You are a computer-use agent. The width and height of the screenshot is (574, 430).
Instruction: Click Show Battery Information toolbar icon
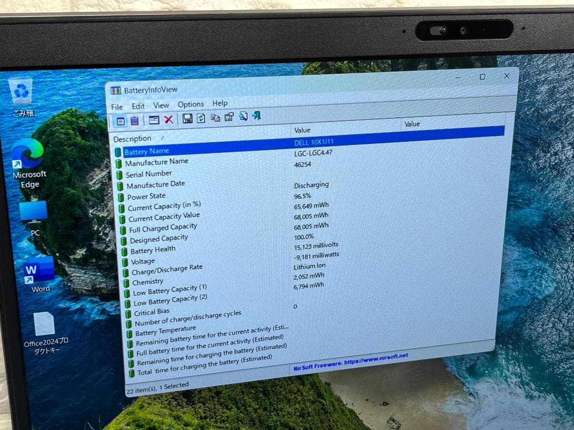pyautogui.click(x=121, y=122)
